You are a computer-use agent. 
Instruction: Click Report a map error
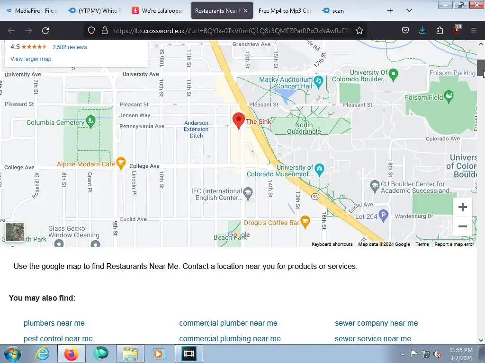coord(454,244)
